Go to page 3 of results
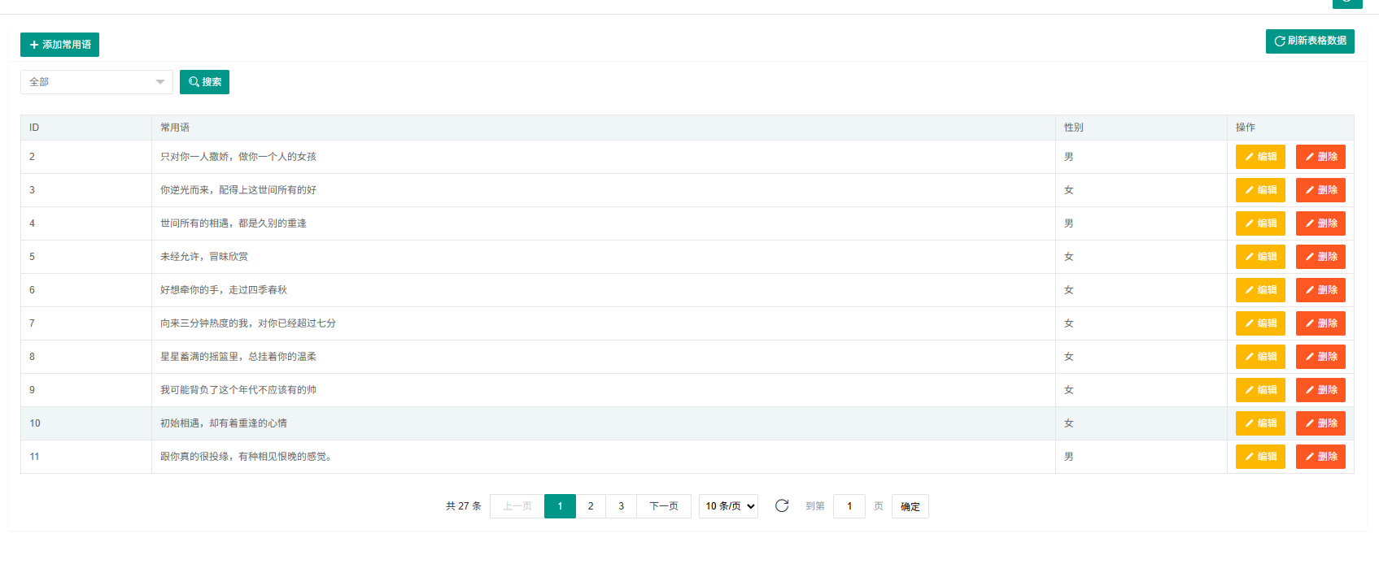 coord(621,506)
